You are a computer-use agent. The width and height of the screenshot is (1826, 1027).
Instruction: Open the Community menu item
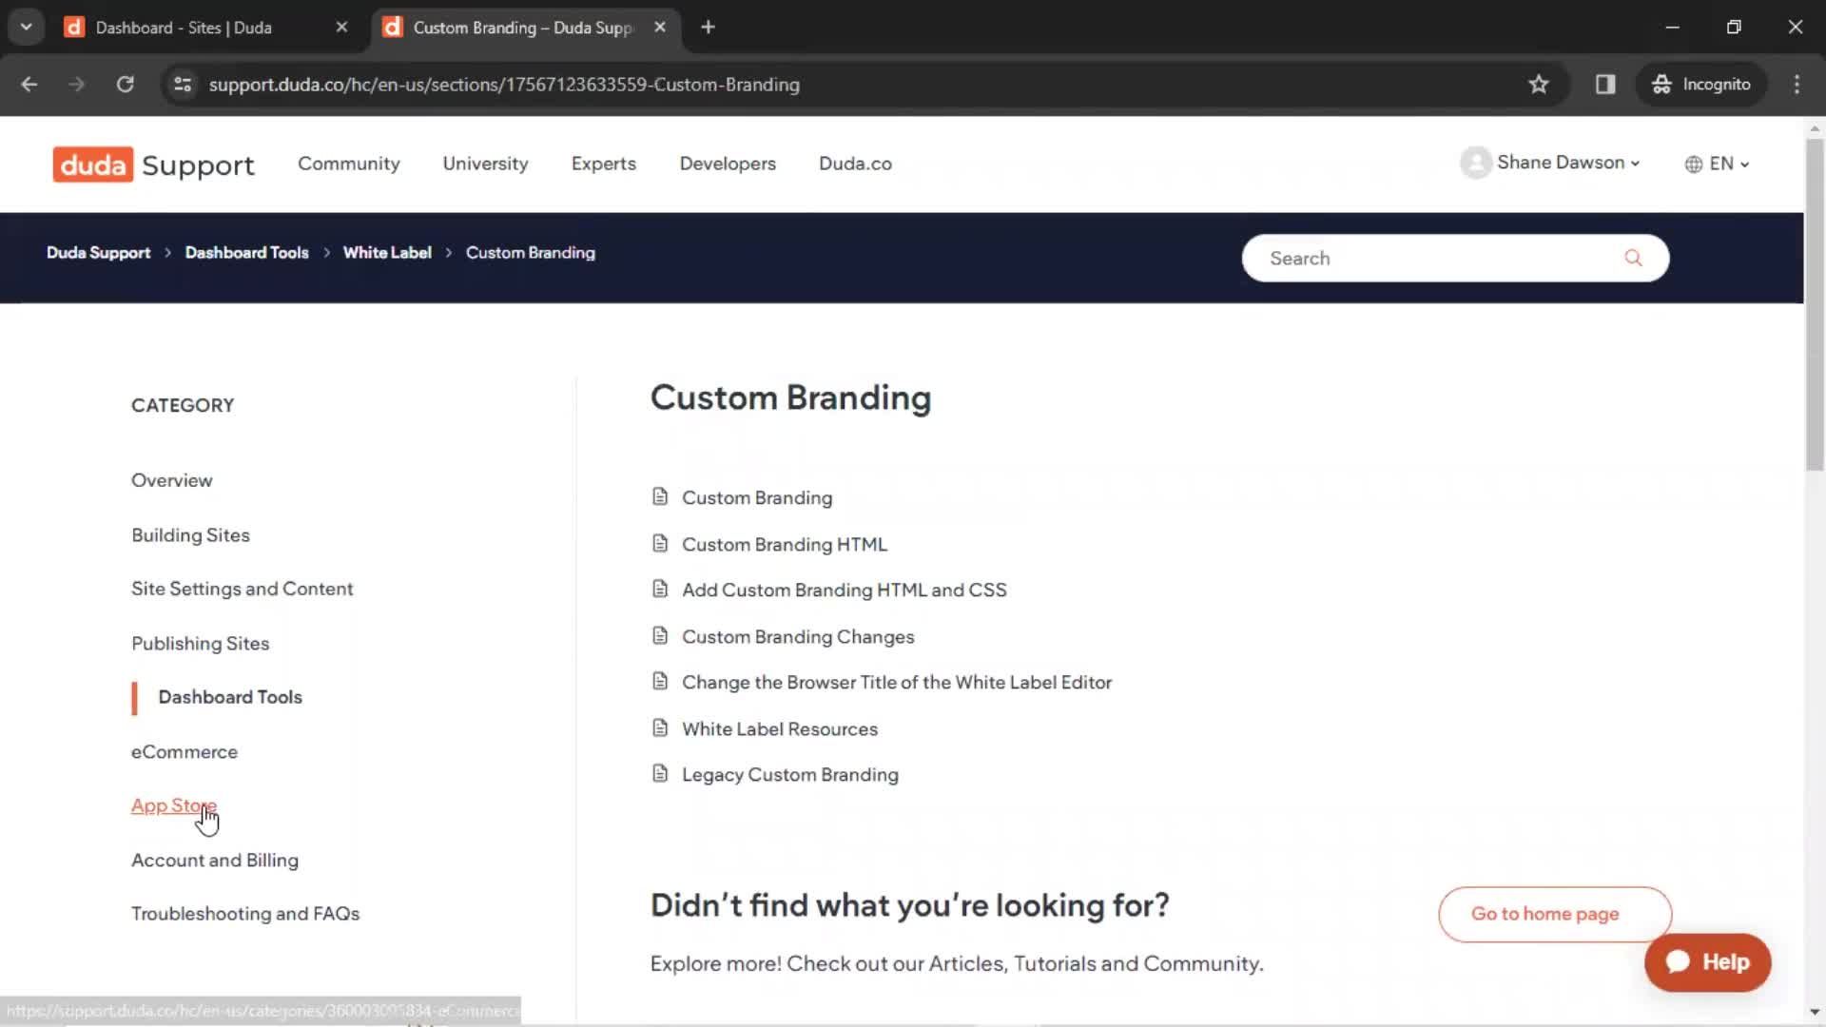point(349,164)
